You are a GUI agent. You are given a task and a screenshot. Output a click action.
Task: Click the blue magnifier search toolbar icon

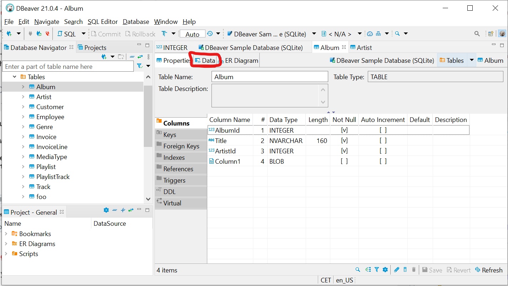pyautogui.click(x=397, y=34)
